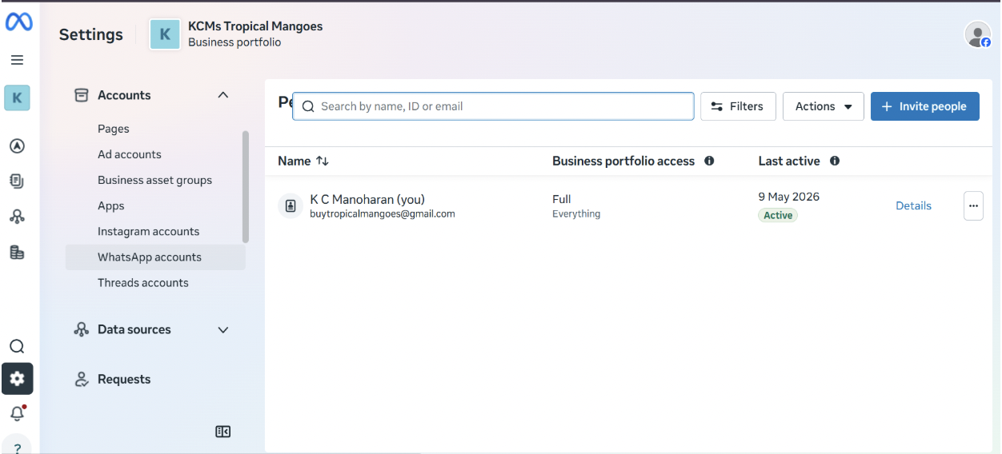The height and width of the screenshot is (454, 1002).
Task: Select the K business portfolio sidebar tile
Action: tap(17, 98)
